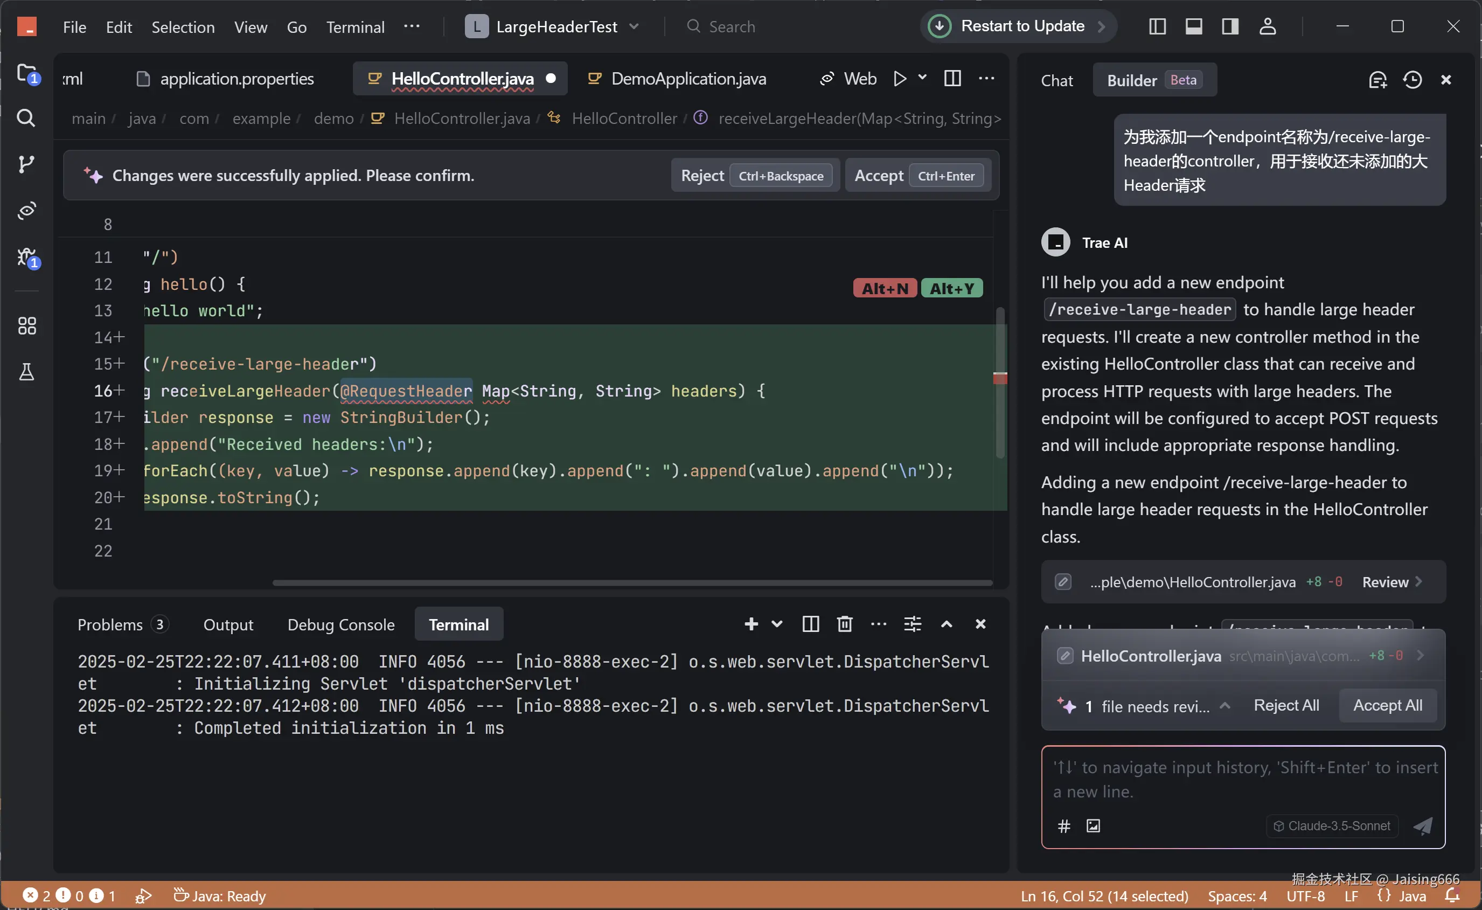The width and height of the screenshot is (1482, 910).
Task: Open the Source Control sidebar icon
Action: pos(26,164)
